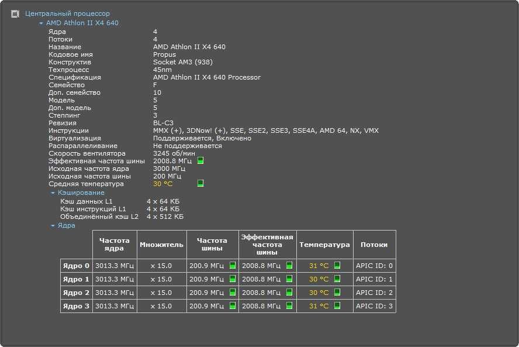Screen dimensions: 519x347
Task: Select the 45nm process value
Action: pyautogui.click(x=162, y=70)
